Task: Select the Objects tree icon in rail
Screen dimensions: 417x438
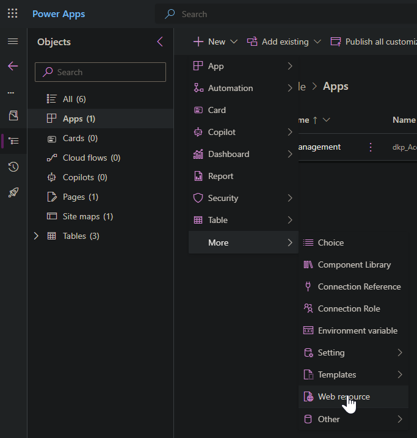Action: tap(13, 141)
